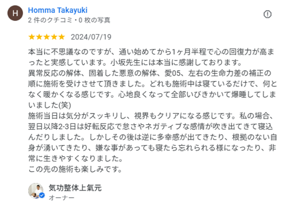Click the fourth yellow rating star
Screen dimensions: 287x206
54,37
